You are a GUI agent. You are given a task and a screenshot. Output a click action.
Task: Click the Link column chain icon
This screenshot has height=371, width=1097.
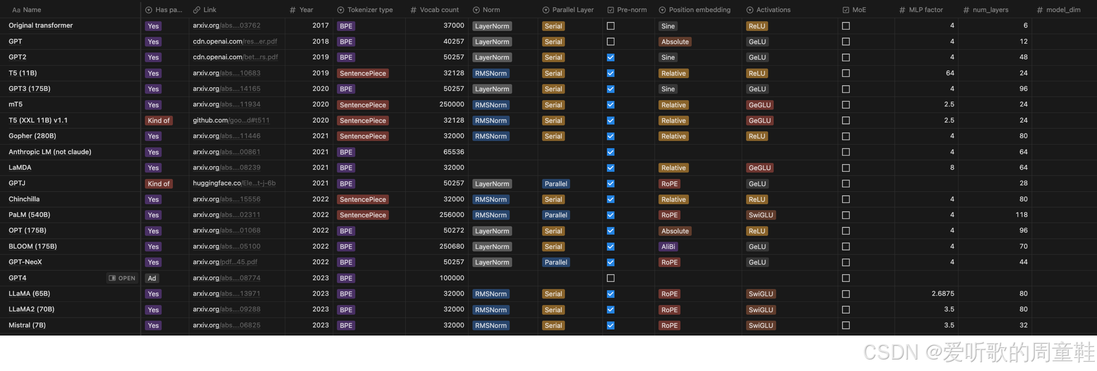click(196, 10)
